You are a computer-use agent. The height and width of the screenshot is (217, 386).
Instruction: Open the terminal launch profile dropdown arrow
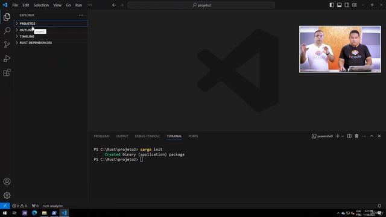point(342,136)
